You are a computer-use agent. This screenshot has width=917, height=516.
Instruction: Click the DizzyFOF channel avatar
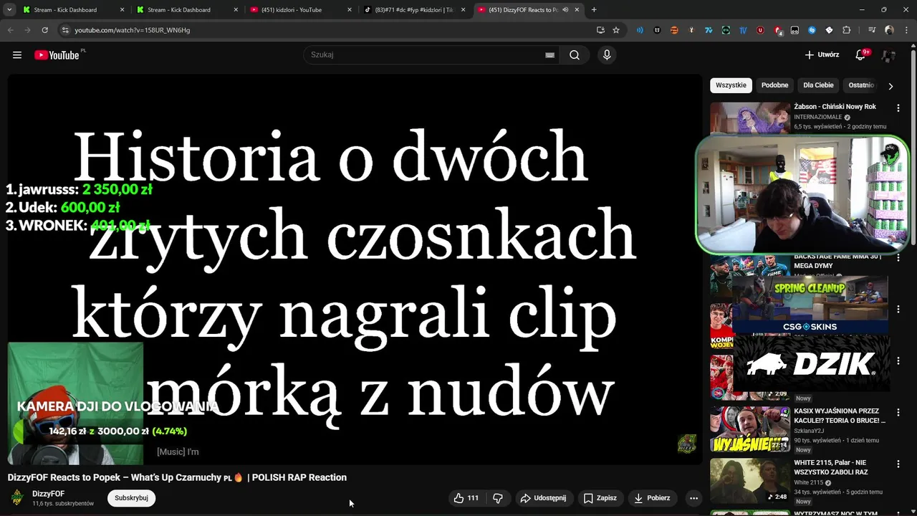17,498
